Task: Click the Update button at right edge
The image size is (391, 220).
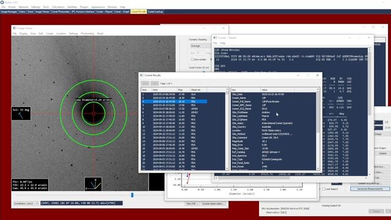Action: [382, 153]
